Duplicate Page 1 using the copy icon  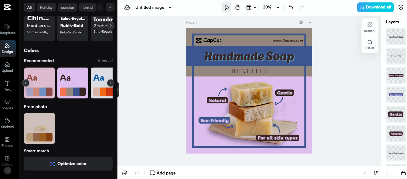(300, 22)
